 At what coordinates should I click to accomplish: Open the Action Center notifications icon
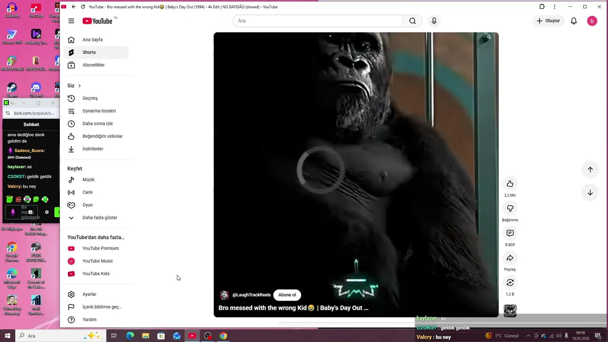click(598, 336)
